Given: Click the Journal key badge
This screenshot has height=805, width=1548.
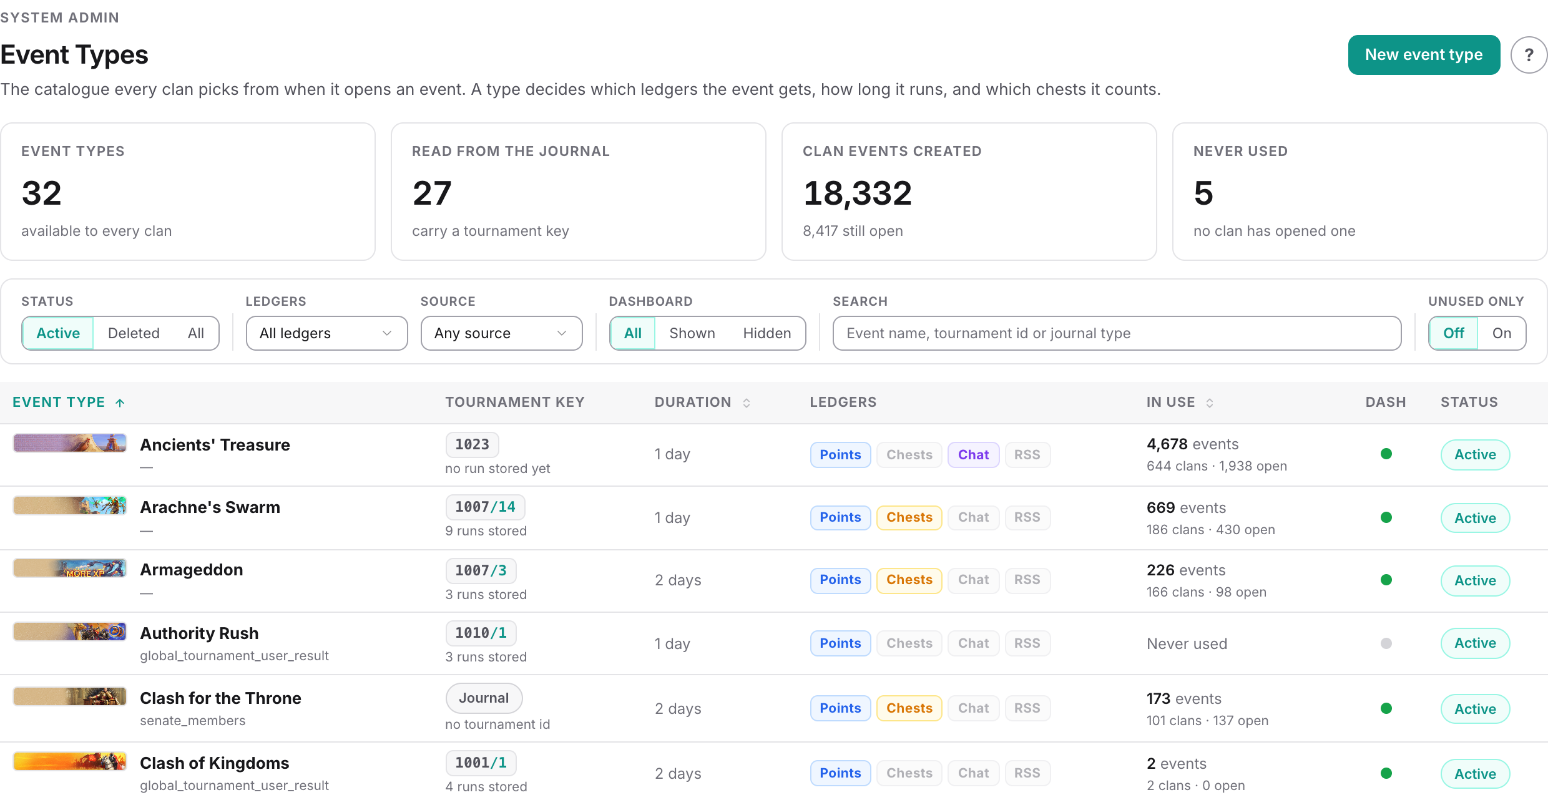Looking at the screenshot, I should click(484, 698).
